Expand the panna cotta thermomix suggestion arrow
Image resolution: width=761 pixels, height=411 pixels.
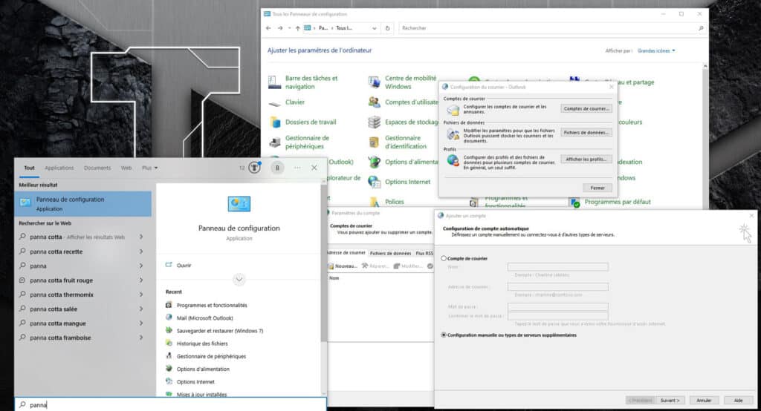click(x=141, y=295)
